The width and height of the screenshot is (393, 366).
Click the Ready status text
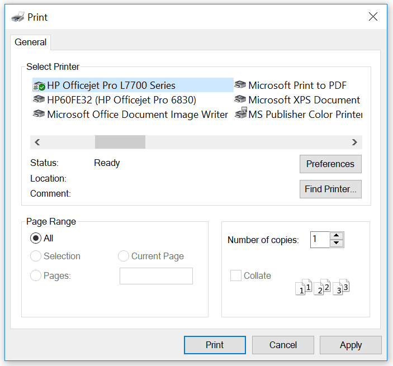107,163
